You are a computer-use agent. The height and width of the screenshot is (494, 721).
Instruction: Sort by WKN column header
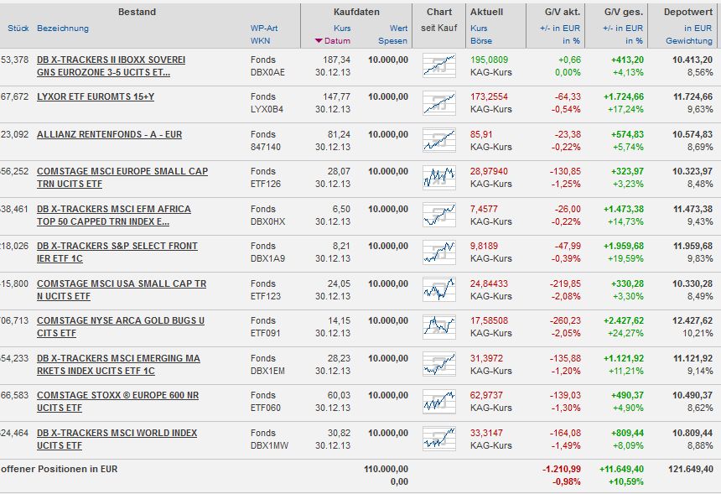pos(260,41)
